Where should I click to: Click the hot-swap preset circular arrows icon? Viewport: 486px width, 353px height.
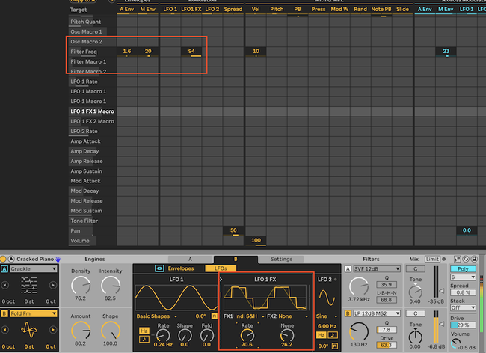(x=466, y=259)
